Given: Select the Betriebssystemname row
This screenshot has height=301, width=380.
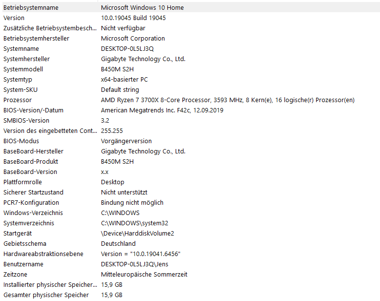Looking at the screenshot, I should 191,7.
